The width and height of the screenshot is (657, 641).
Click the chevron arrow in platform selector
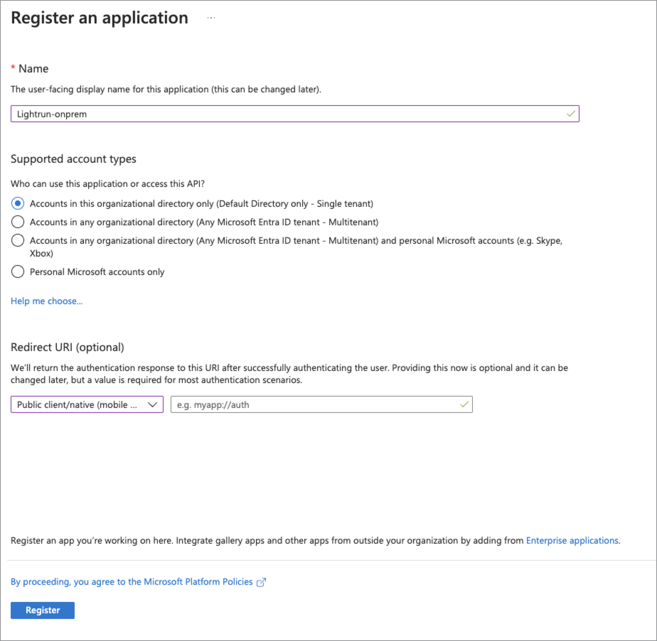click(x=153, y=404)
